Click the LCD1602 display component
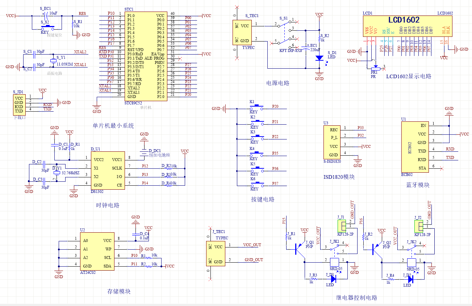472x306 pixels. click(x=404, y=26)
